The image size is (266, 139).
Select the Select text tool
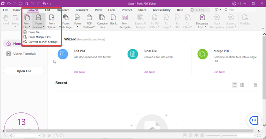tap(15, 21)
